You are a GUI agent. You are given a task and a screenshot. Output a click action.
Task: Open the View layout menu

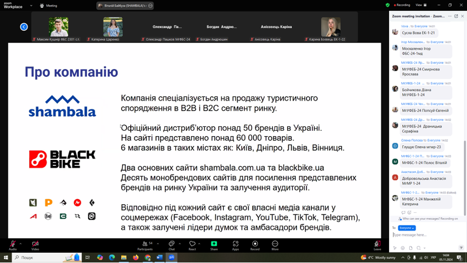click(x=421, y=5)
